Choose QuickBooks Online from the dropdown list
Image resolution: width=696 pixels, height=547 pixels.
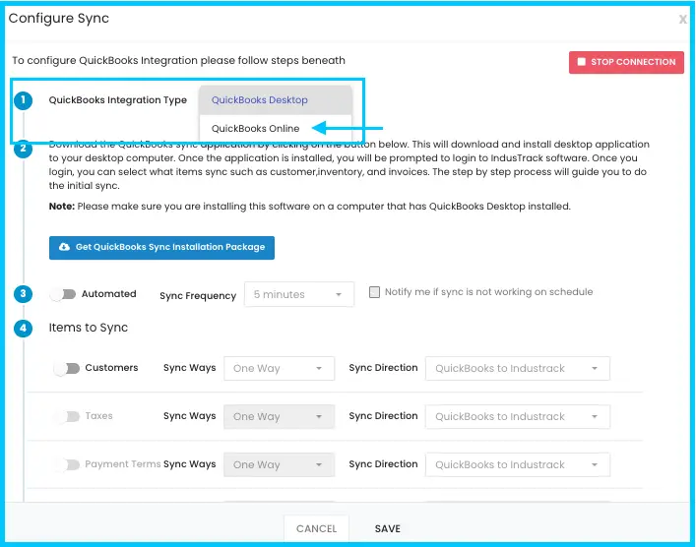point(276,128)
